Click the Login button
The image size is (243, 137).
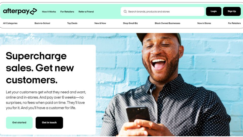pyautogui.click(x=214, y=11)
